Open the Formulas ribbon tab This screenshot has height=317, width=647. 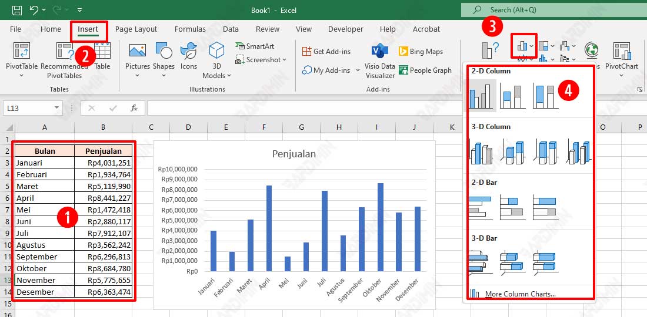point(190,29)
